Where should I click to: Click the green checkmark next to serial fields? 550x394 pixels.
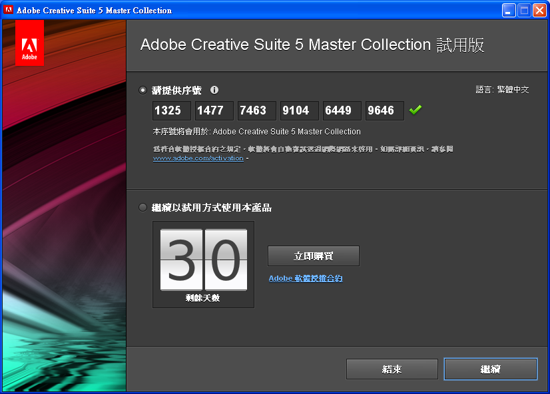[415, 110]
